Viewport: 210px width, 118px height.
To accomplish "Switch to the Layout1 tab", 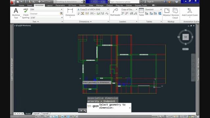I will (36, 113).
